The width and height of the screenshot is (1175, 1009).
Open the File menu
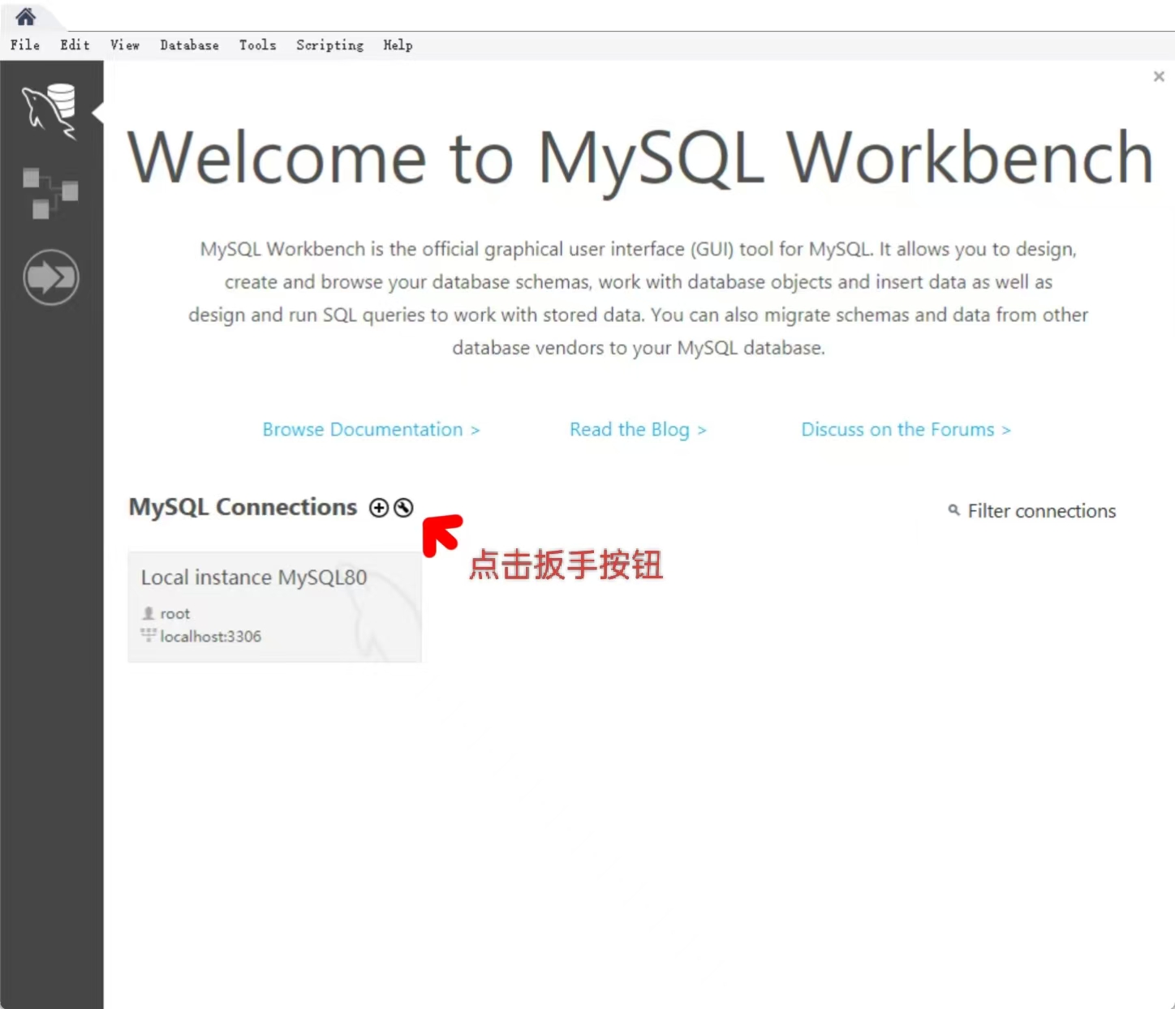click(x=25, y=45)
